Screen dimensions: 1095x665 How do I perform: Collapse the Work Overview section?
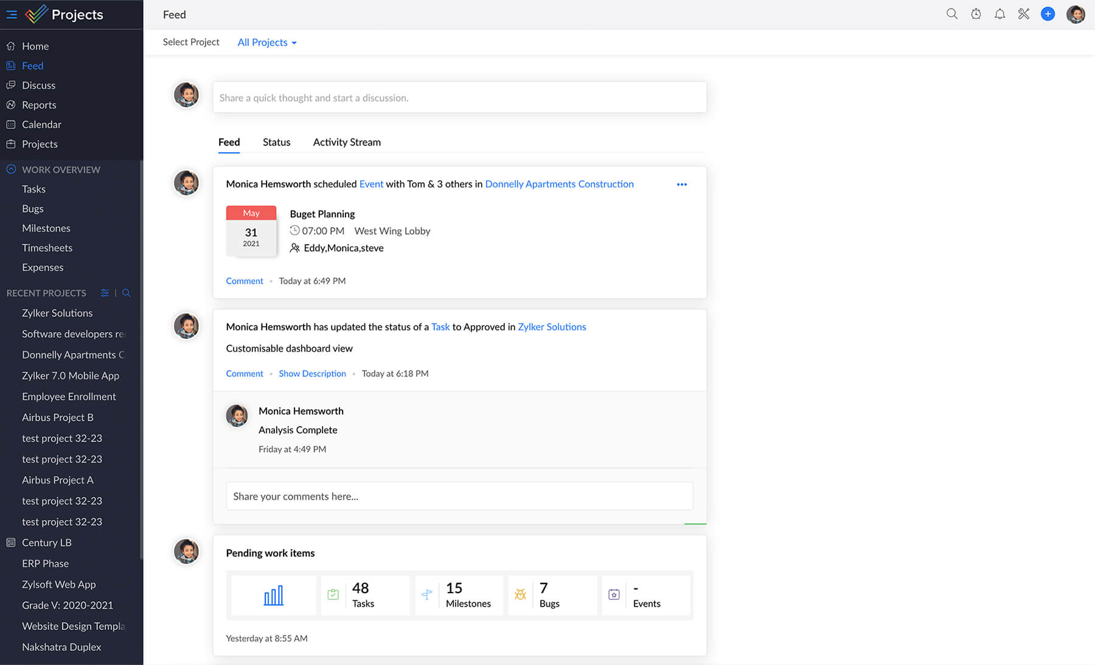pyautogui.click(x=11, y=170)
